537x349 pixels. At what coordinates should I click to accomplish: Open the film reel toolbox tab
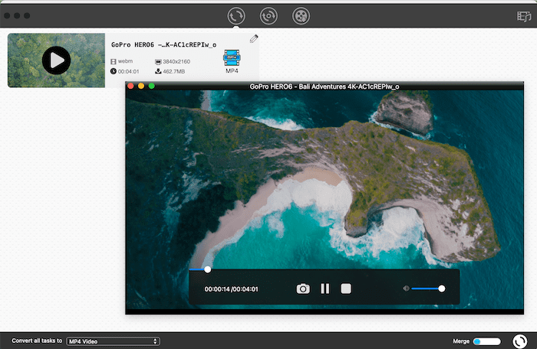(301, 15)
